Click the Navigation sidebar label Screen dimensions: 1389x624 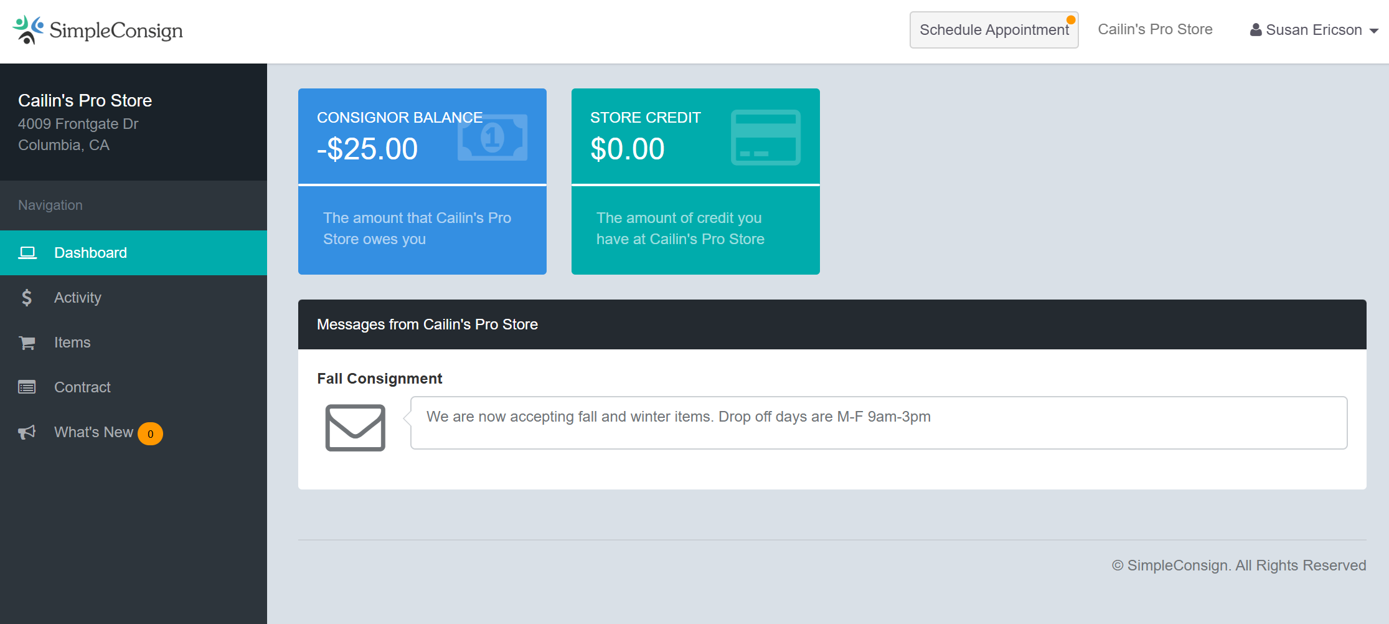(50, 206)
